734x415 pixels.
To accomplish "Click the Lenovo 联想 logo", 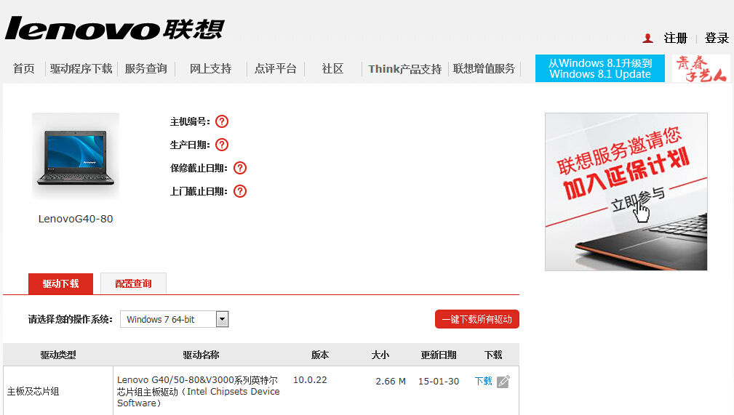I will 115,29.
